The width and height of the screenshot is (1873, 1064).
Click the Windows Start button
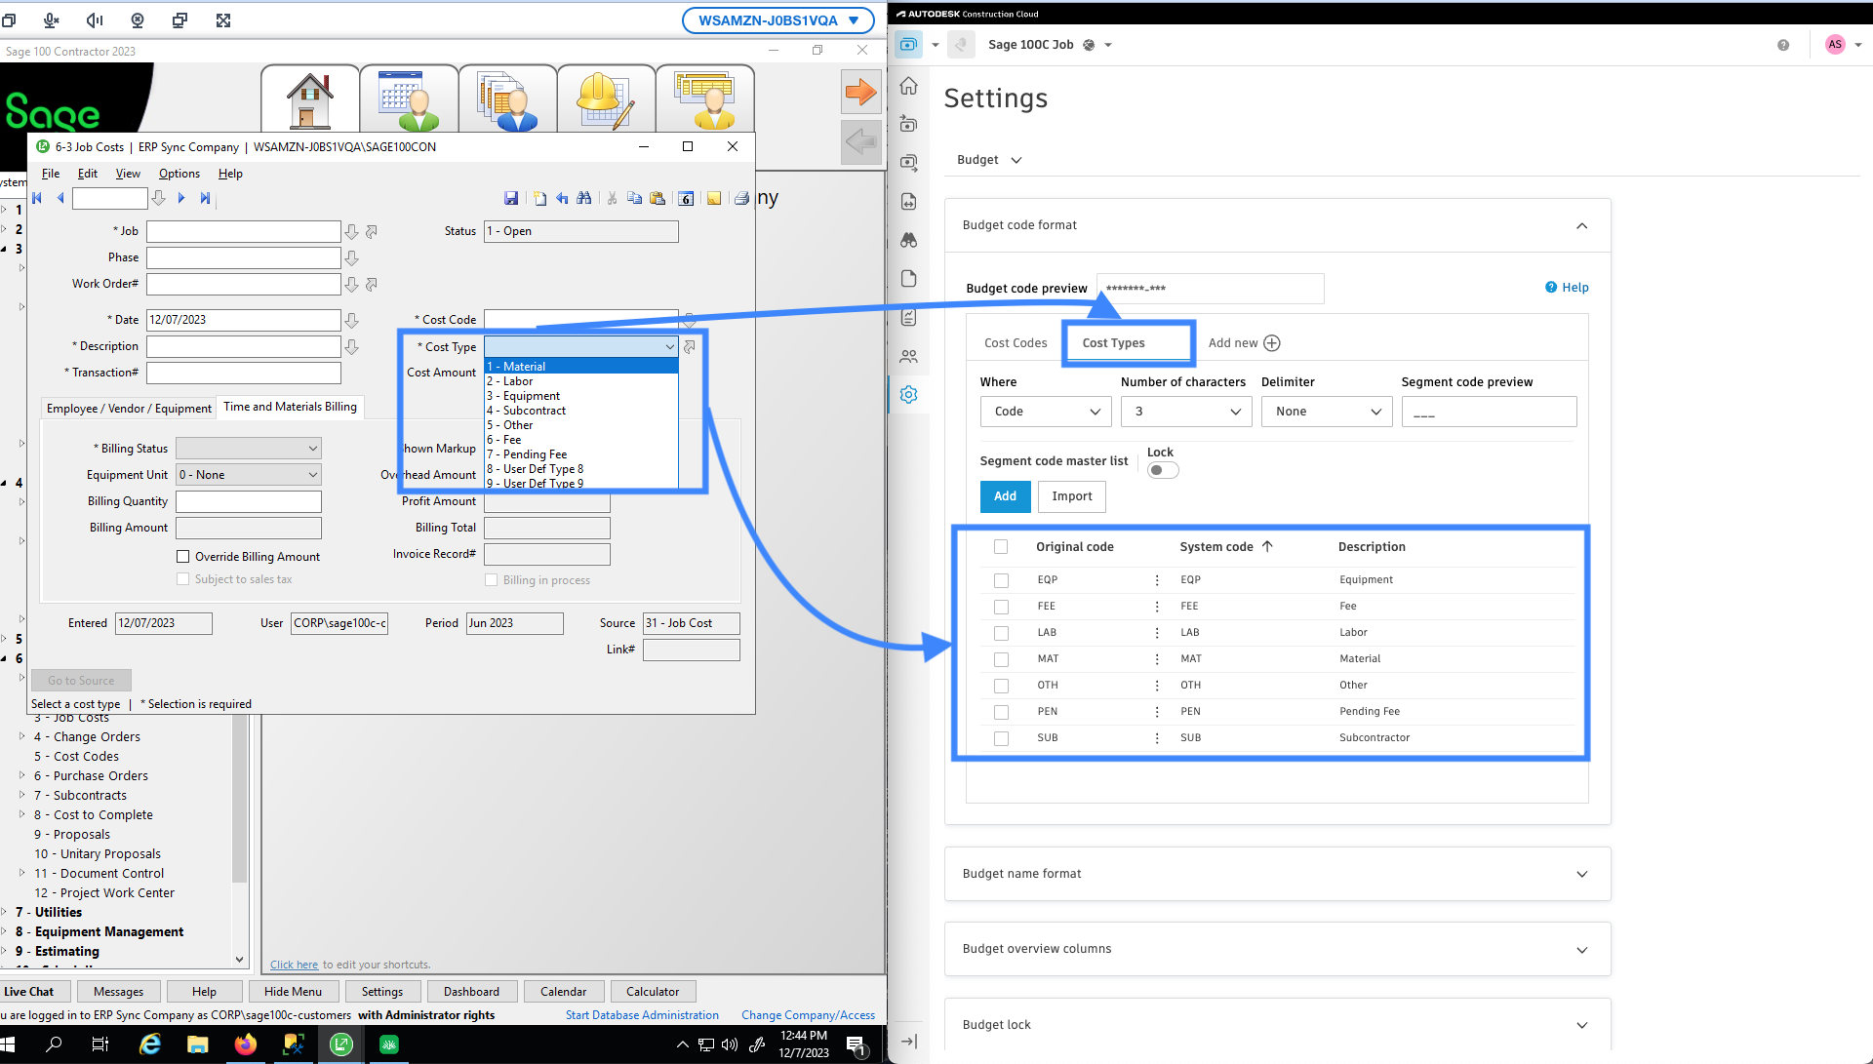(9, 1044)
